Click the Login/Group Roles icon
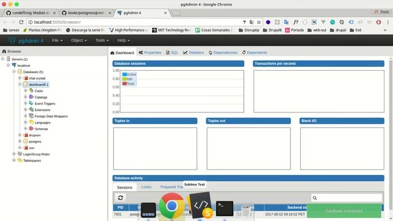Screen dimensions: 393x221 [x=20, y=154]
